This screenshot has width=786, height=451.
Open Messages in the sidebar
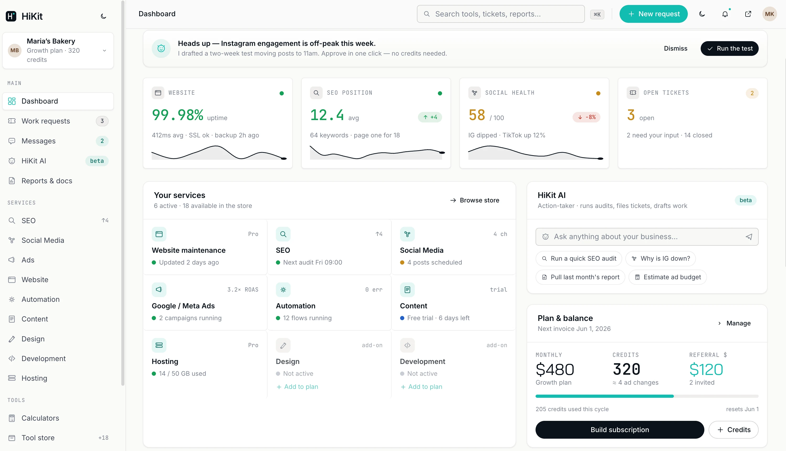click(x=58, y=141)
